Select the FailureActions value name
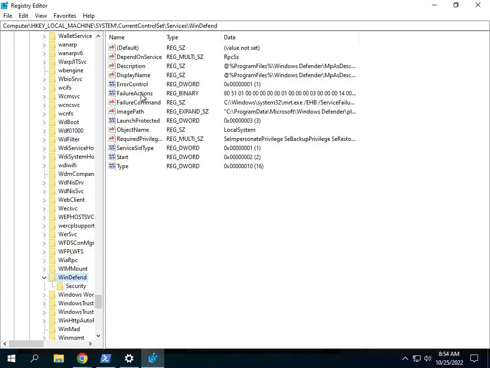The image size is (490, 368). coord(134,93)
